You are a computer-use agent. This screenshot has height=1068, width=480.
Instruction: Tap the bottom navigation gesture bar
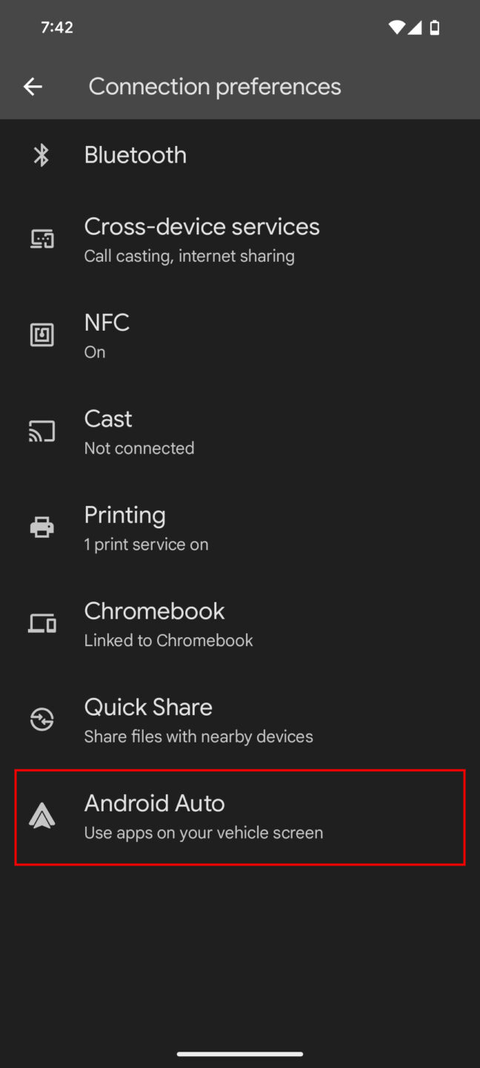coord(240,1052)
